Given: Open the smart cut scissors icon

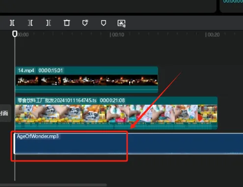Looking at the screenshot, I should (121, 23).
